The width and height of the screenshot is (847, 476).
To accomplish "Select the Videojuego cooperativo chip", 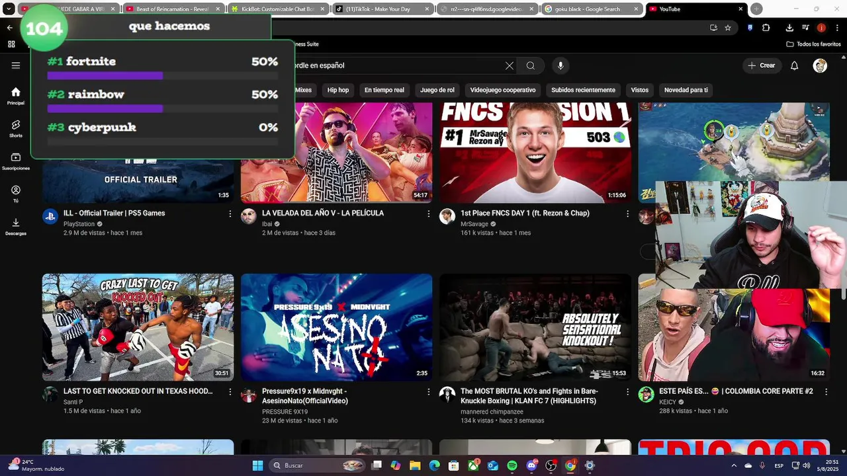I will pyautogui.click(x=503, y=90).
